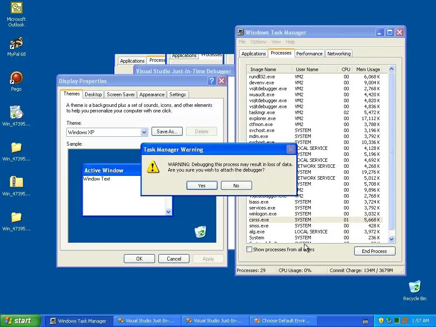Select the lsass.exe process row

point(315,202)
